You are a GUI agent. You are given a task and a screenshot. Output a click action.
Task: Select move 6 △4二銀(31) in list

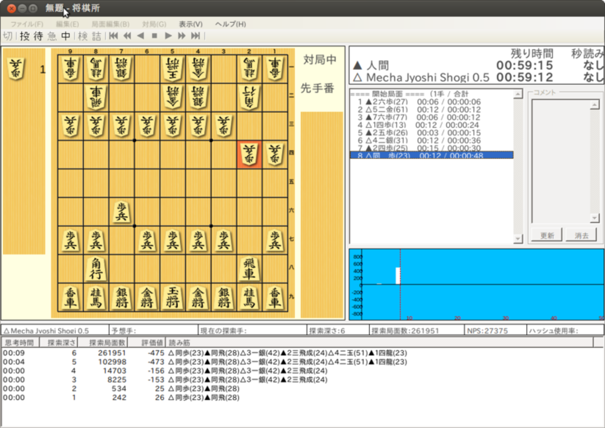431,140
